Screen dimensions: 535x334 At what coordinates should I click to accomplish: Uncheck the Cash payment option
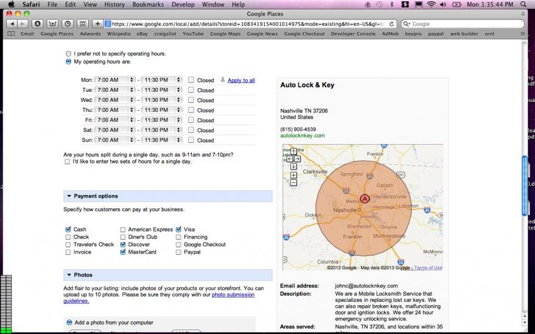[68, 230]
